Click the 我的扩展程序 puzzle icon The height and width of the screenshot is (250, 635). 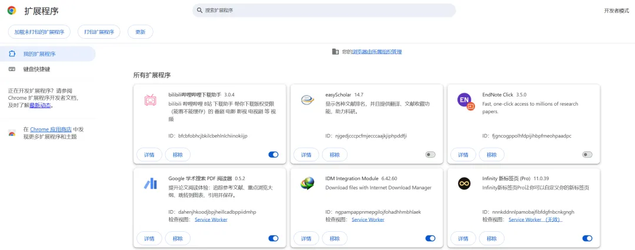12,54
